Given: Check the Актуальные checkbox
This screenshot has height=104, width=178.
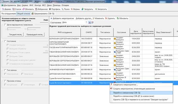Looking at the screenshot, I should pos(5,85).
